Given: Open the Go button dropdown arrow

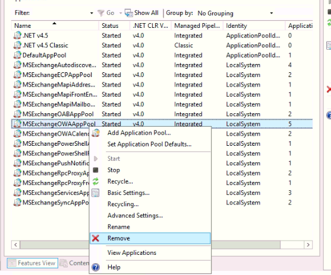Looking at the screenshot, I should (121, 13).
